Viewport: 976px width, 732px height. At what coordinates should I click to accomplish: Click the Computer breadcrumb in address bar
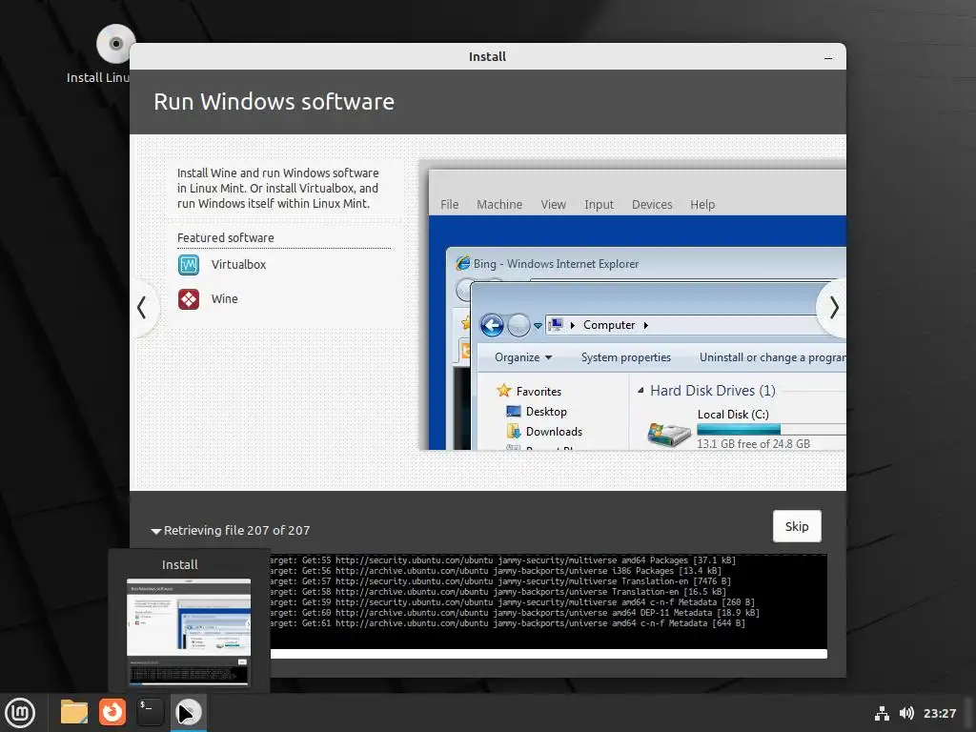[x=609, y=325]
